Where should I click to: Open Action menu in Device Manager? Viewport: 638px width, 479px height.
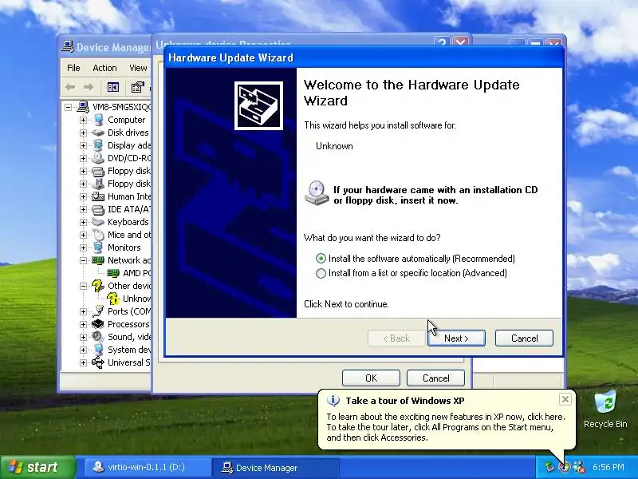tap(104, 68)
